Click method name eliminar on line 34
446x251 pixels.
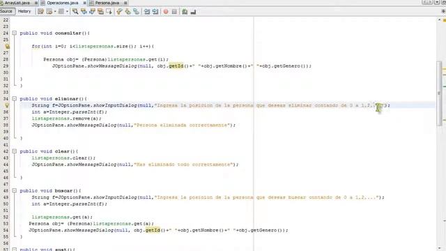[x=67, y=99]
